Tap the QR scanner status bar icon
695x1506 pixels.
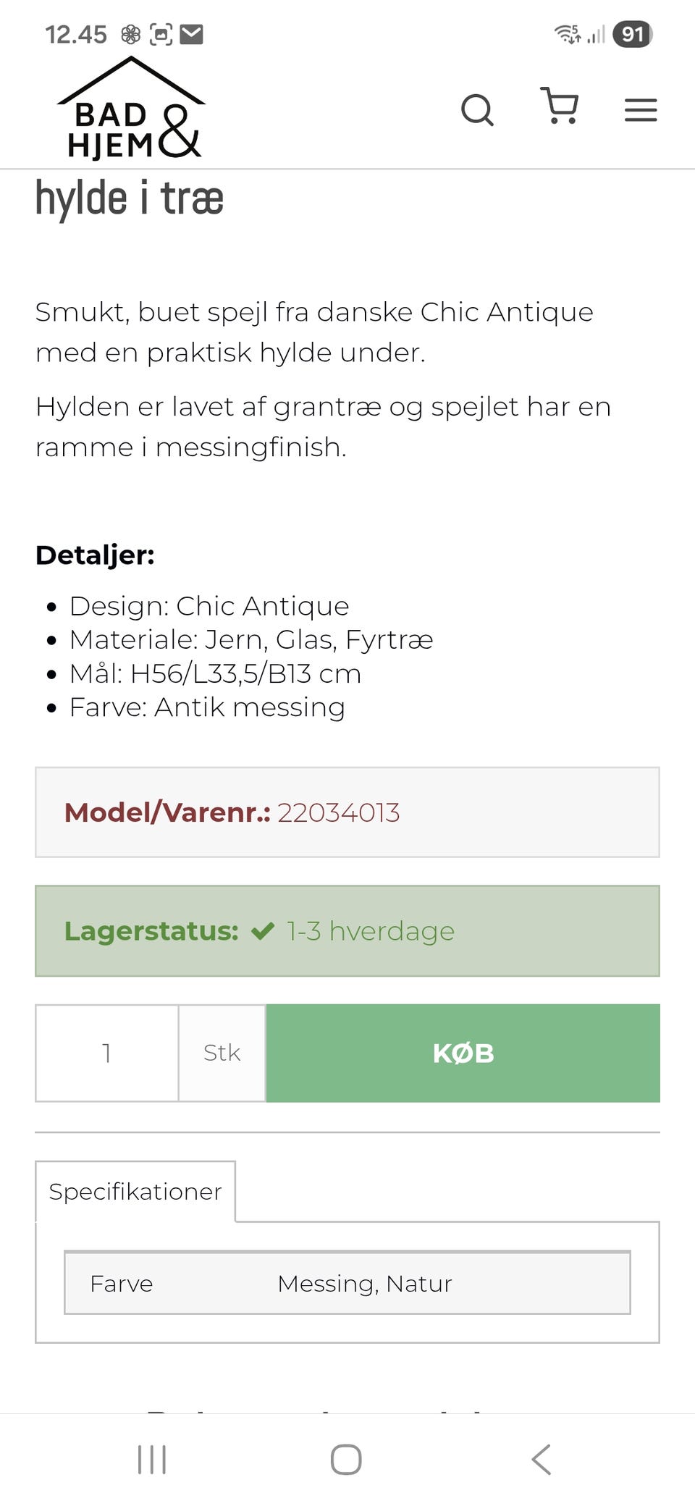click(161, 33)
